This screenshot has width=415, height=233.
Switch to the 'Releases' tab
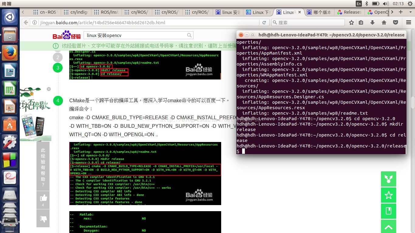(x=349, y=12)
